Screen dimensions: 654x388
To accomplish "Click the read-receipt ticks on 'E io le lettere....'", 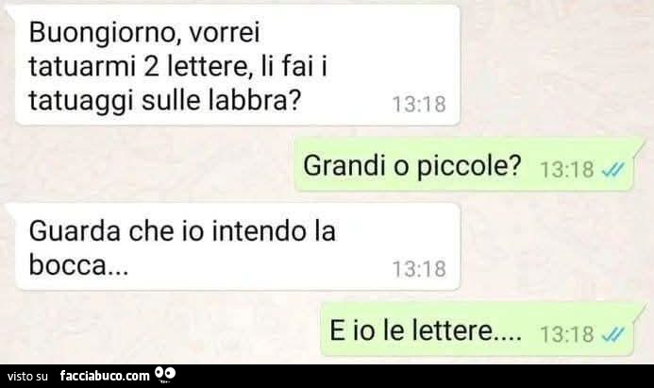I will point(613,334).
